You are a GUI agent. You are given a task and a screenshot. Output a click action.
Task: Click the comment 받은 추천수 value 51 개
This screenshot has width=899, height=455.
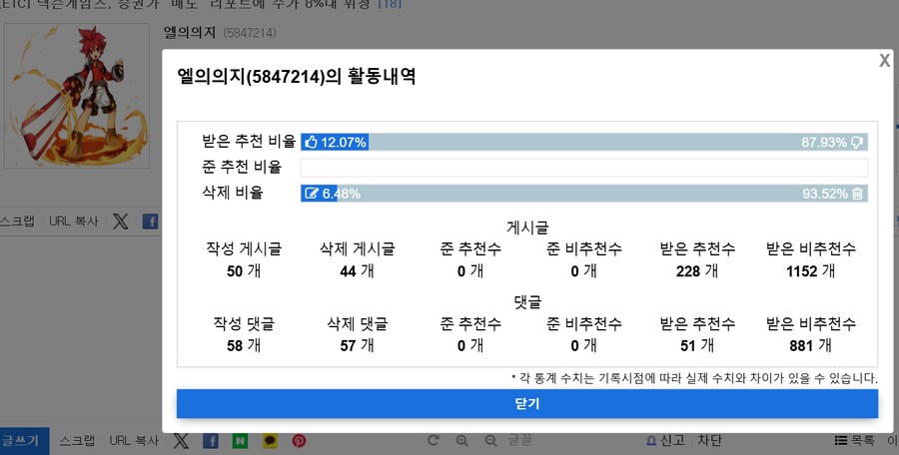(696, 345)
